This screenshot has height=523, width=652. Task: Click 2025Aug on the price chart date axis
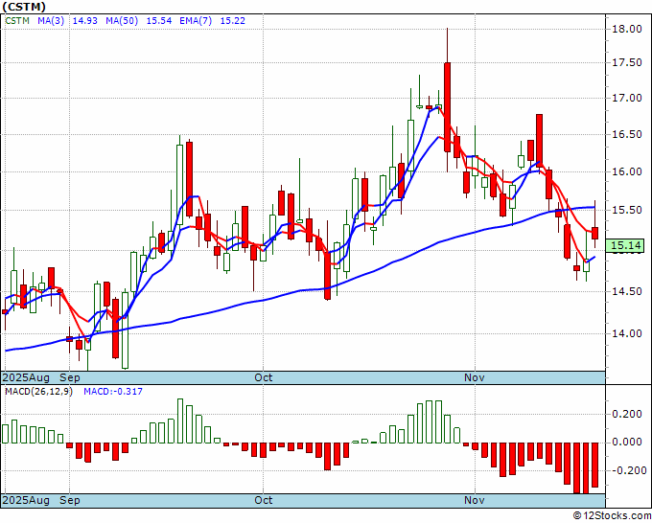click(x=26, y=377)
